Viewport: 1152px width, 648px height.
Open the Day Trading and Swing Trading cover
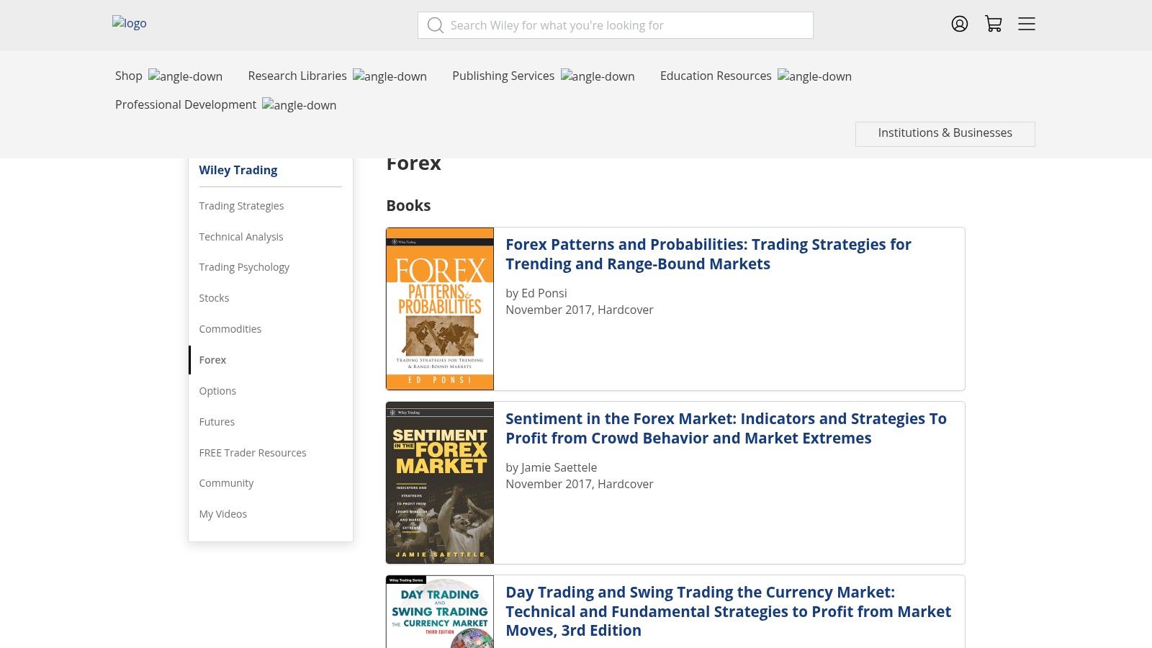[x=440, y=611]
